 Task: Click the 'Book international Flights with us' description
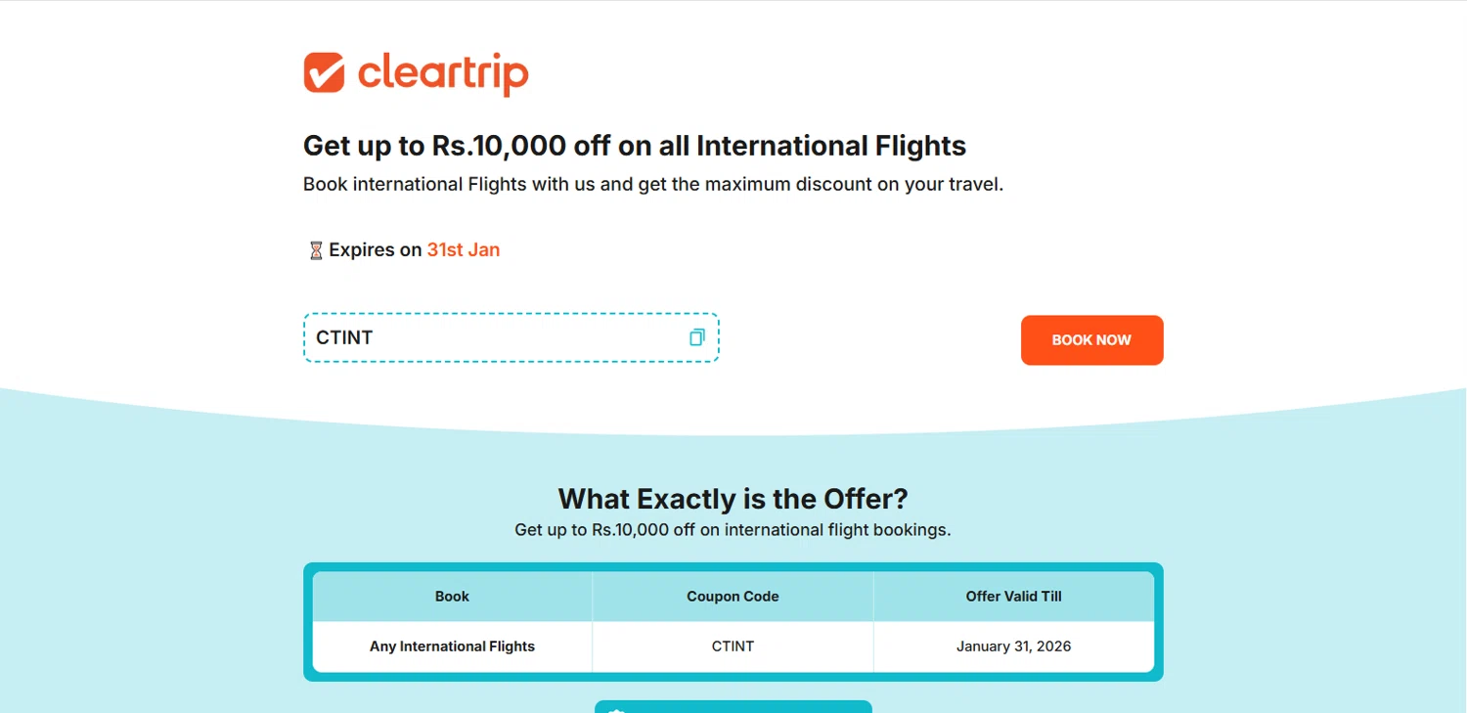pos(652,184)
